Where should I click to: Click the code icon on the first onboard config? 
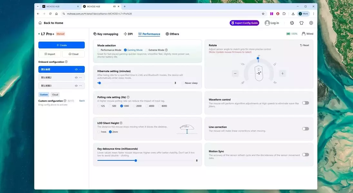76,69
